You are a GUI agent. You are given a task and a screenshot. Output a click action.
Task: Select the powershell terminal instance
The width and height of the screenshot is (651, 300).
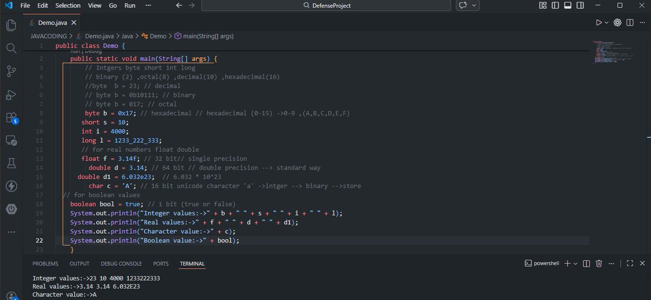pos(542,263)
